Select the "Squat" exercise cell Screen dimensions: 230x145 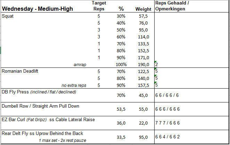click(8, 16)
